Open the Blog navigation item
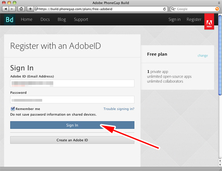The width and height of the screenshot is (222, 171). (x=62, y=19)
